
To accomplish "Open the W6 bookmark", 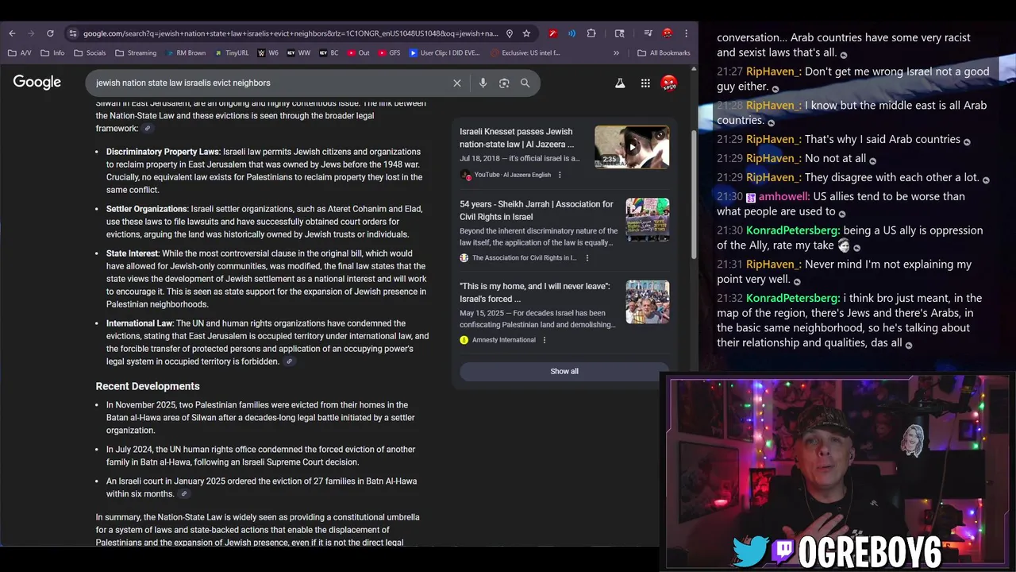I will 268,53.
